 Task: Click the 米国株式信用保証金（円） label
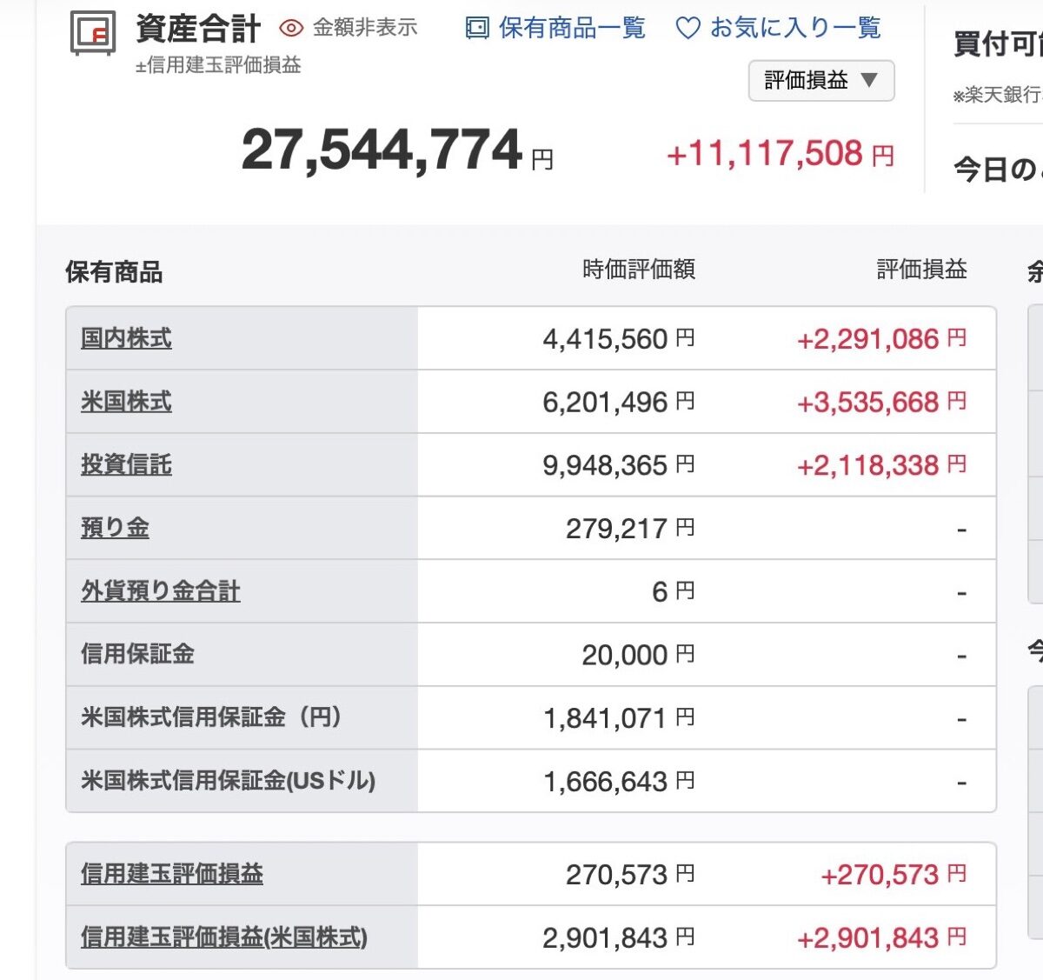[x=211, y=717]
